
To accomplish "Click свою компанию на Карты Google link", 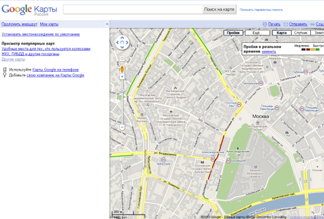I will (55, 75).
